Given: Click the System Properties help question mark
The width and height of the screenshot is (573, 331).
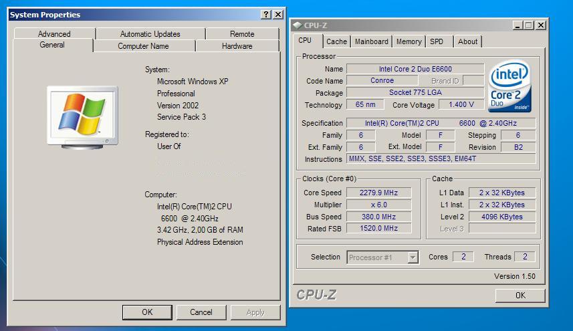Looking at the screenshot, I should [266, 15].
